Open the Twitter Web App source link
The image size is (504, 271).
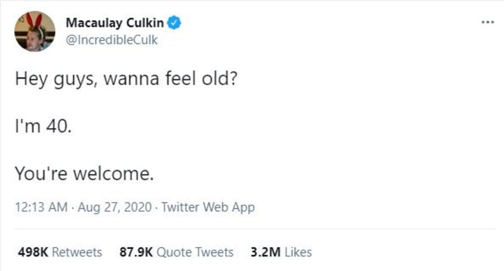click(208, 207)
